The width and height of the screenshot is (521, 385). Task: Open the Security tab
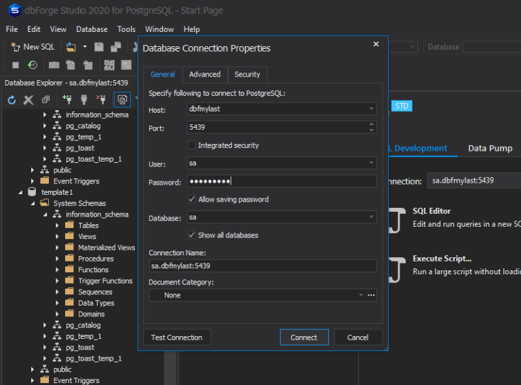coord(247,75)
